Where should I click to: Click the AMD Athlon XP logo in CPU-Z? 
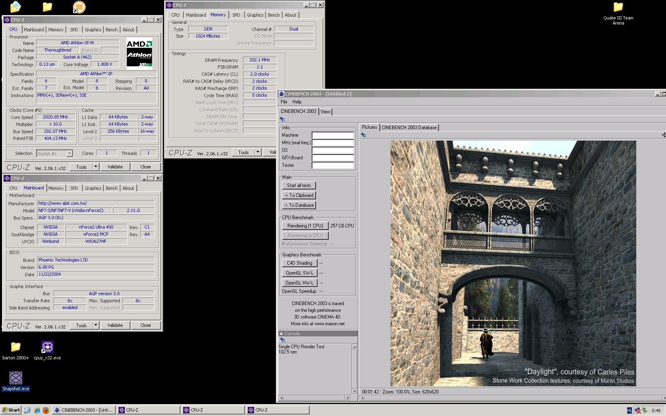click(139, 53)
